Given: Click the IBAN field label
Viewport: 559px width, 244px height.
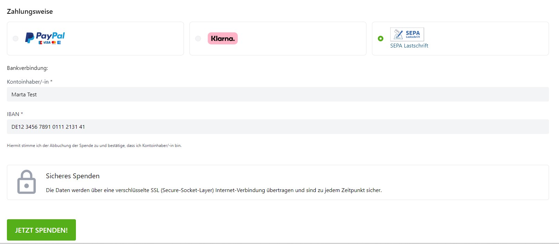Looking at the screenshot, I should [14, 114].
